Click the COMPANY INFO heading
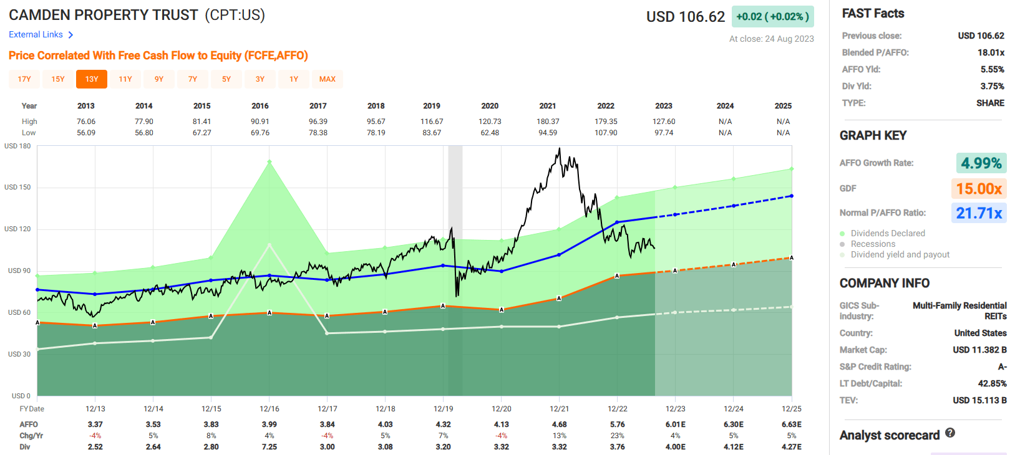 tap(885, 284)
